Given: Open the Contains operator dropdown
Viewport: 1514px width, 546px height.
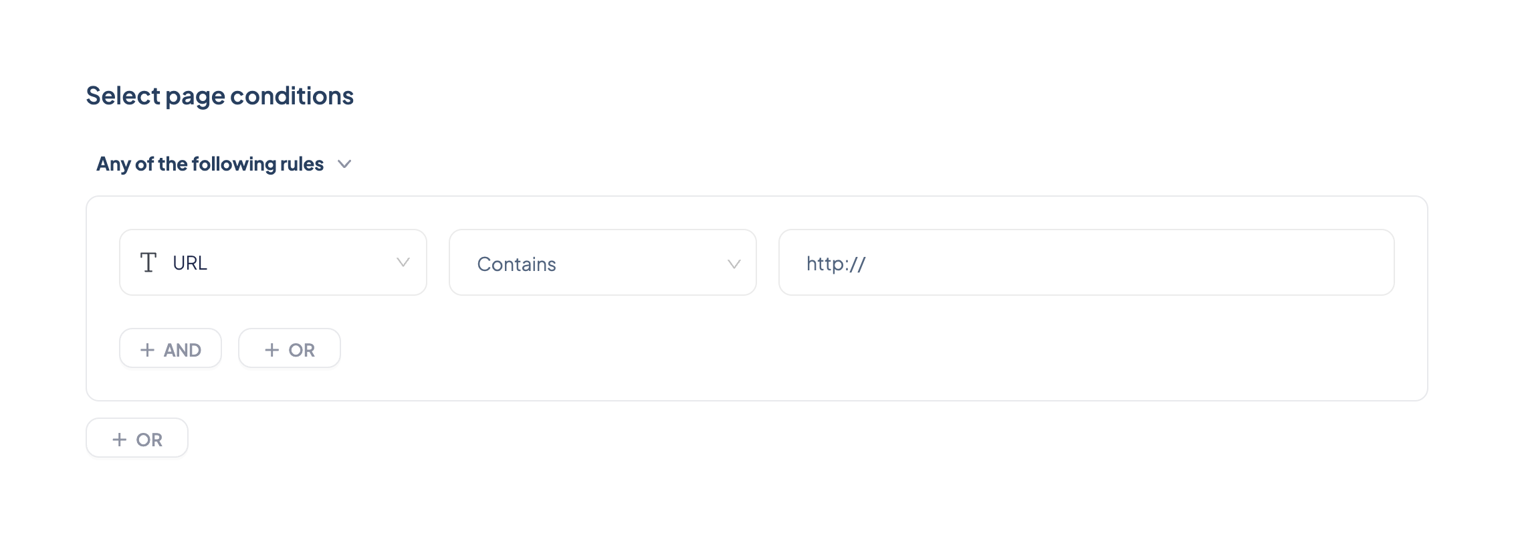Looking at the screenshot, I should coord(602,262).
